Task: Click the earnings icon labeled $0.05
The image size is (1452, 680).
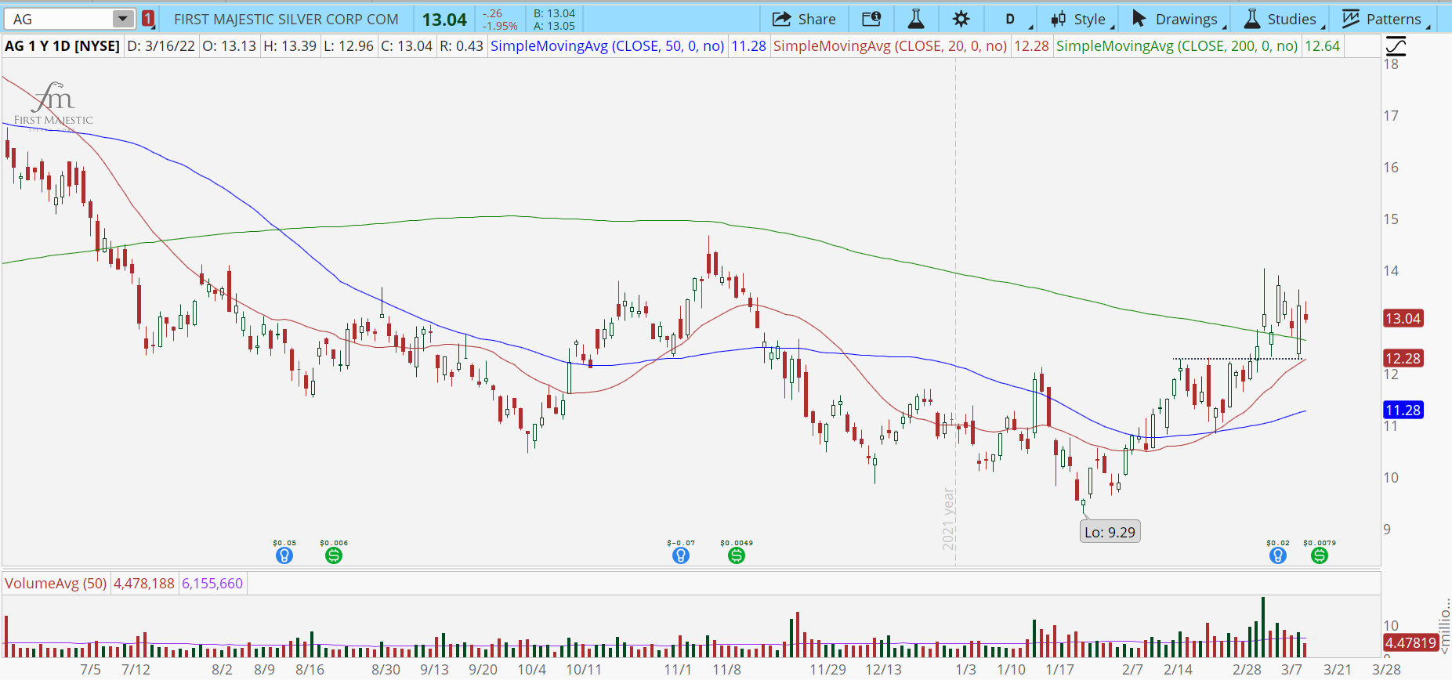Action: tap(284, 555)
